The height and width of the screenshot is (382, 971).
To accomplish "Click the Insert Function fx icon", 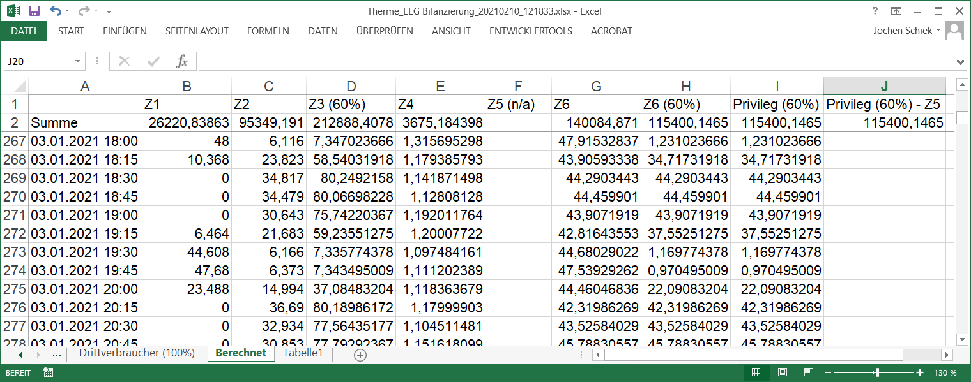I will click(x=182, y=61).
